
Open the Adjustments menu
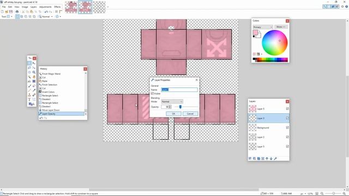pos(45,7)
